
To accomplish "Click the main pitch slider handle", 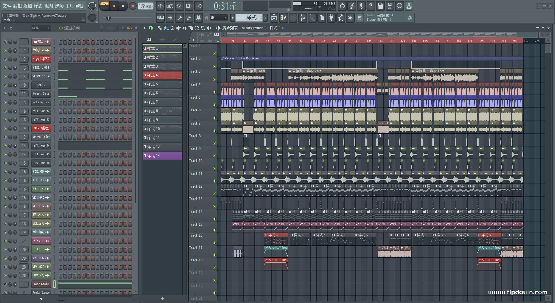I will (108, 18).
